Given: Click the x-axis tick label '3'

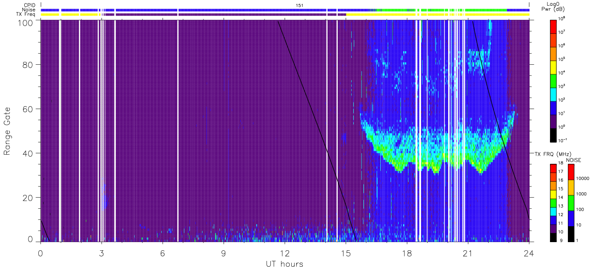Looking at the screenshot, I should (x=102, y=252).
